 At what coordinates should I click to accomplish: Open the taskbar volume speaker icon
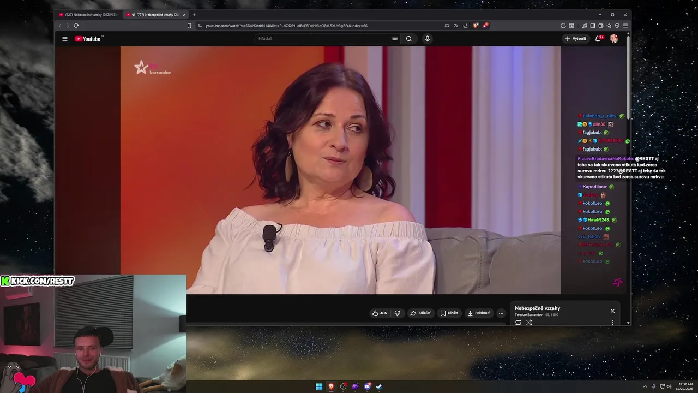669,386
